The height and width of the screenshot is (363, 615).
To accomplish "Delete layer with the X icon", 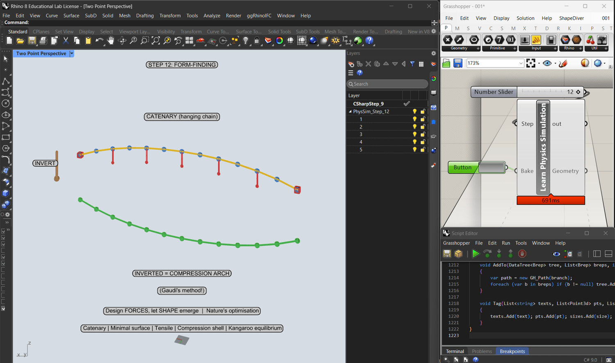I will (x=368, y=64).
